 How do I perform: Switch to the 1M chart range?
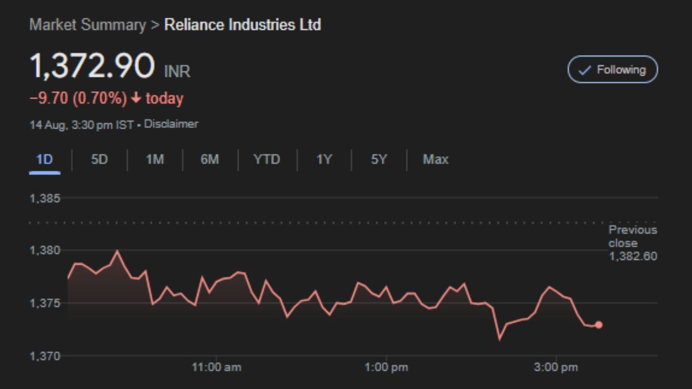click(x=155, y=159)
